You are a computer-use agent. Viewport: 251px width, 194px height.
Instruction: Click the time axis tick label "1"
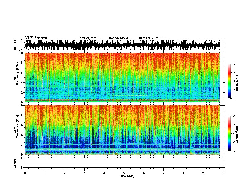click(x=45, y=173)
